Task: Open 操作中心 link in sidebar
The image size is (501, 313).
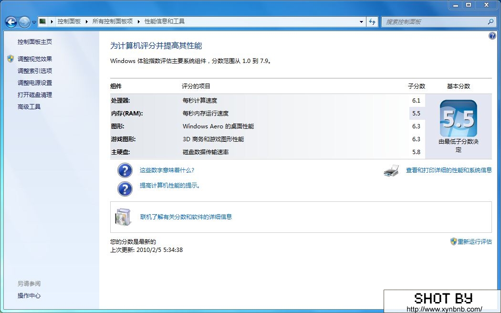Action: [29, 296]
